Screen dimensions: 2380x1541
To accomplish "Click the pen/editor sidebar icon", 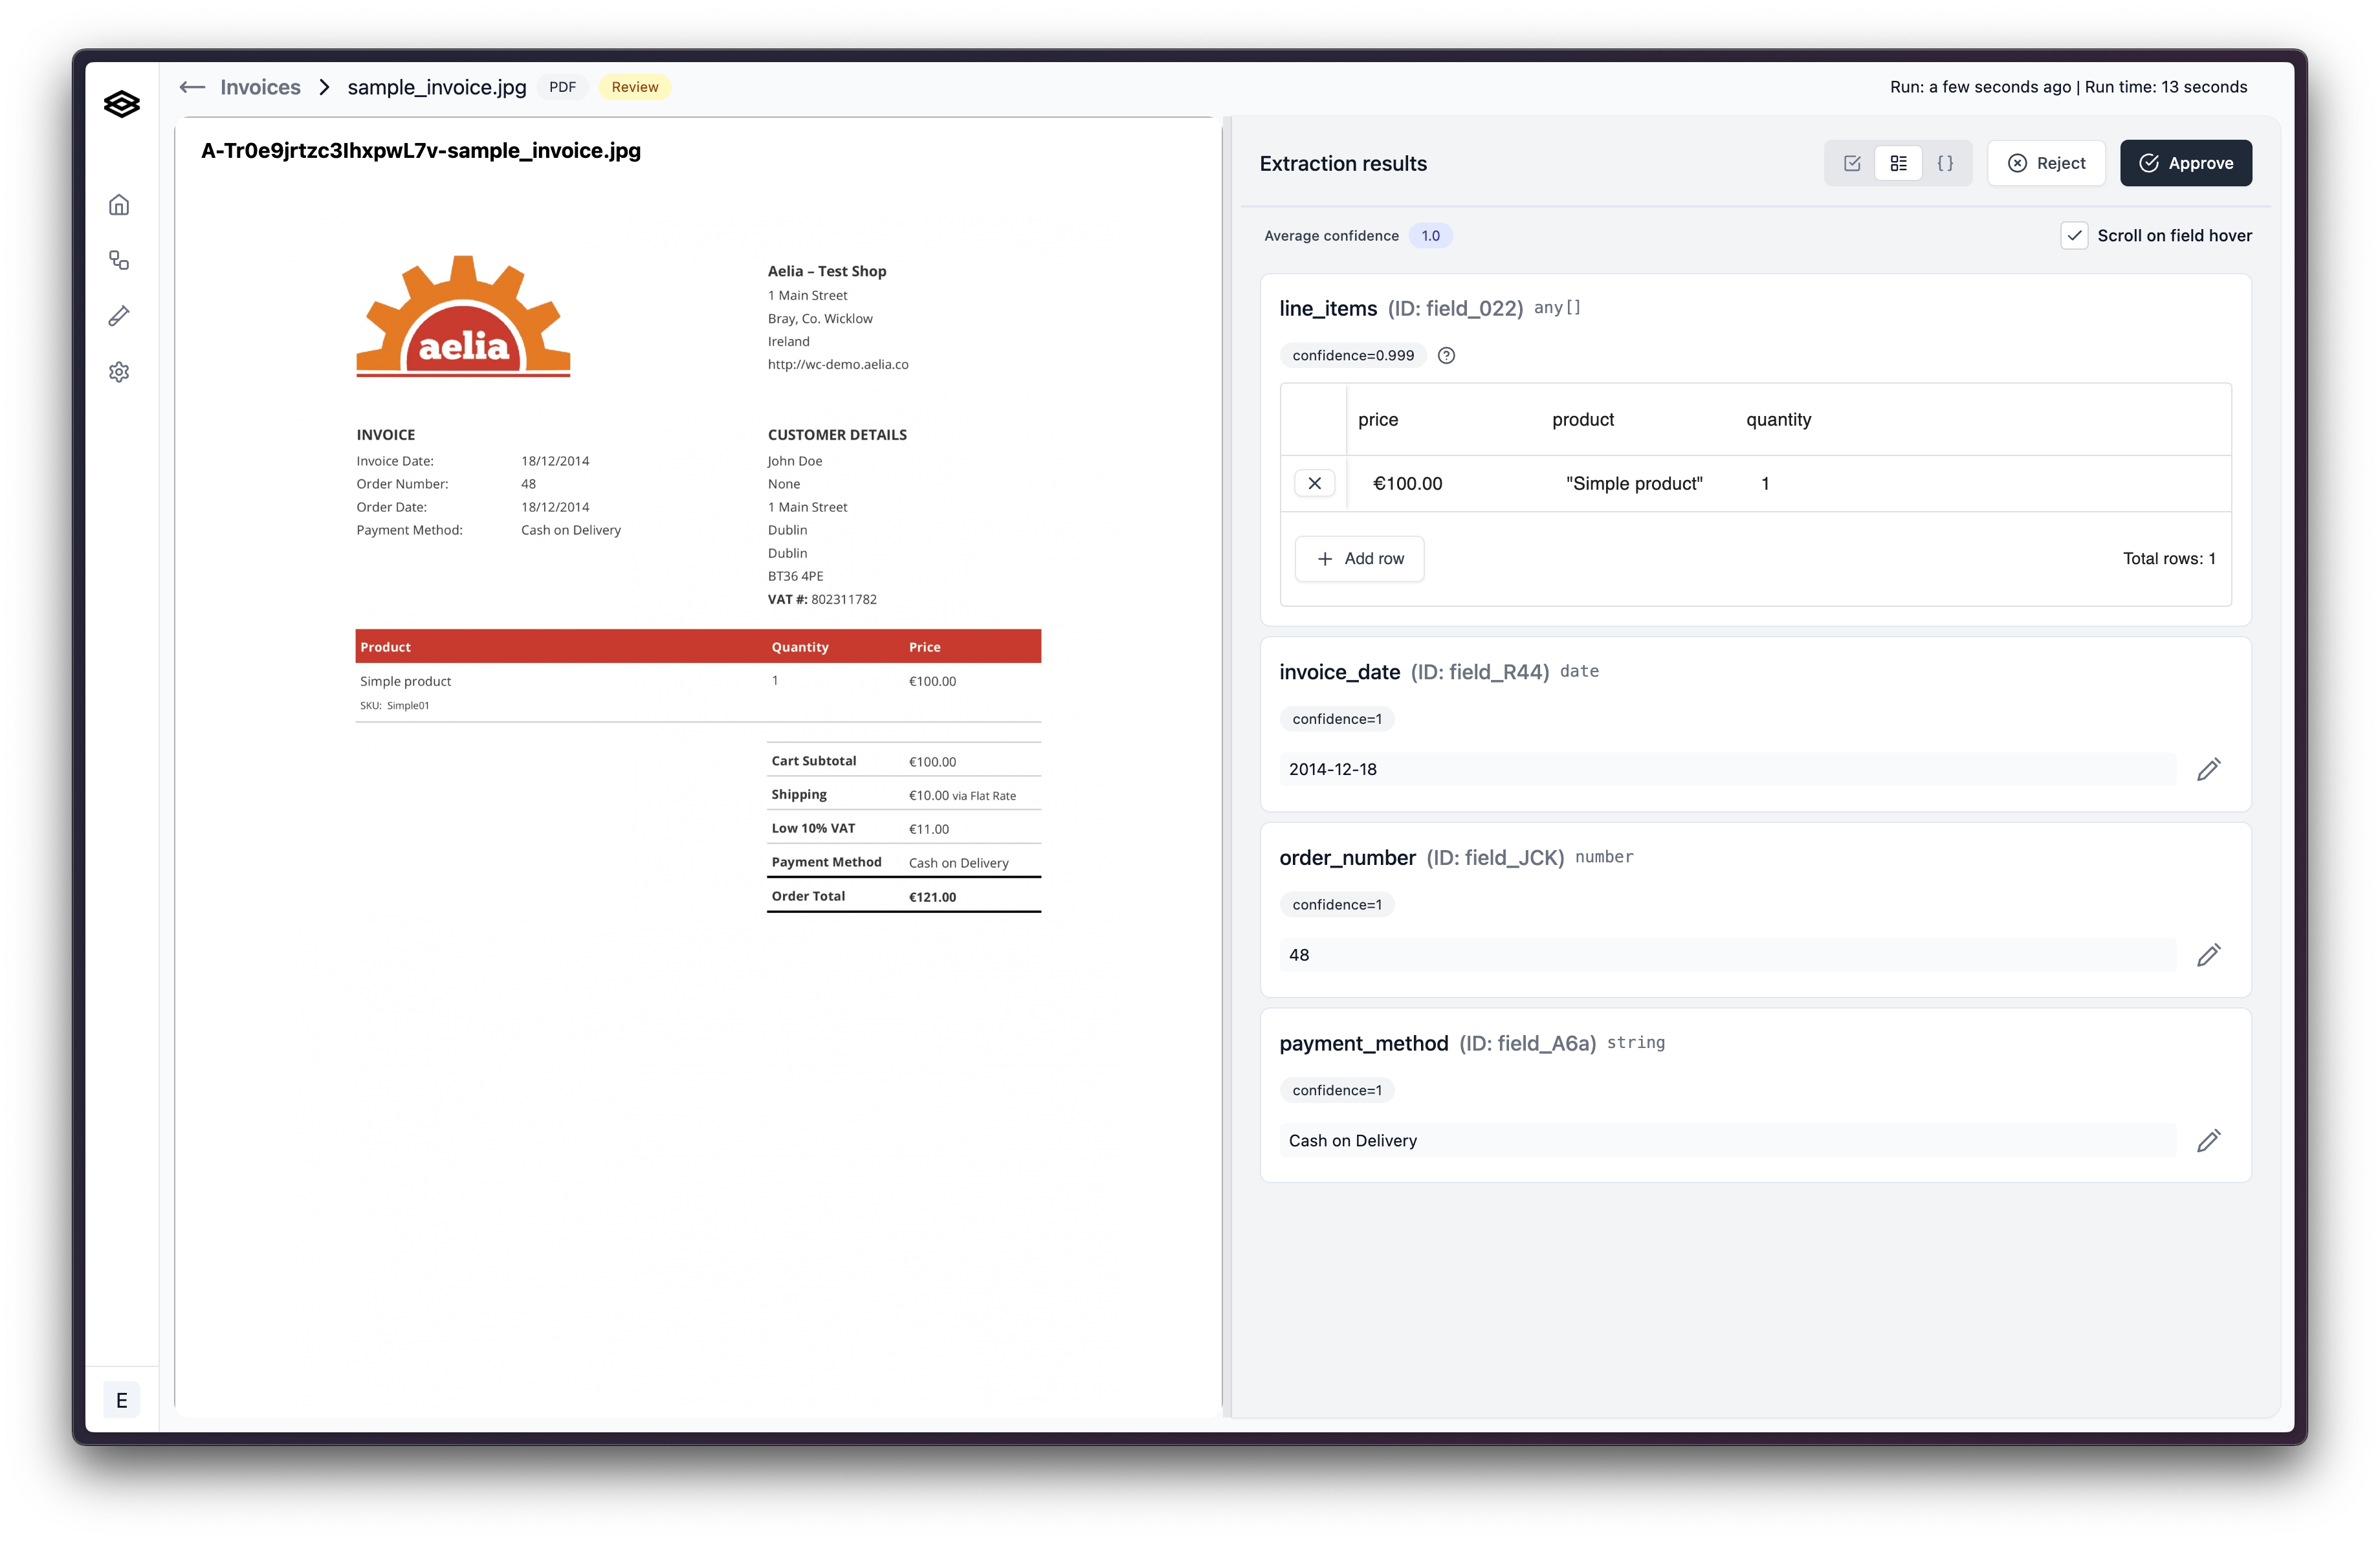I will (x=119, y=316).
